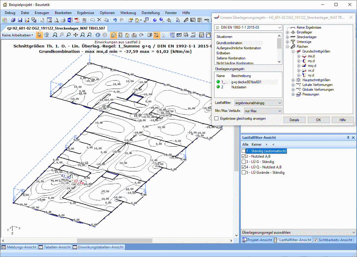
Task: Select the 'Nutzlasten' superposition rule row
Action: 239,87
